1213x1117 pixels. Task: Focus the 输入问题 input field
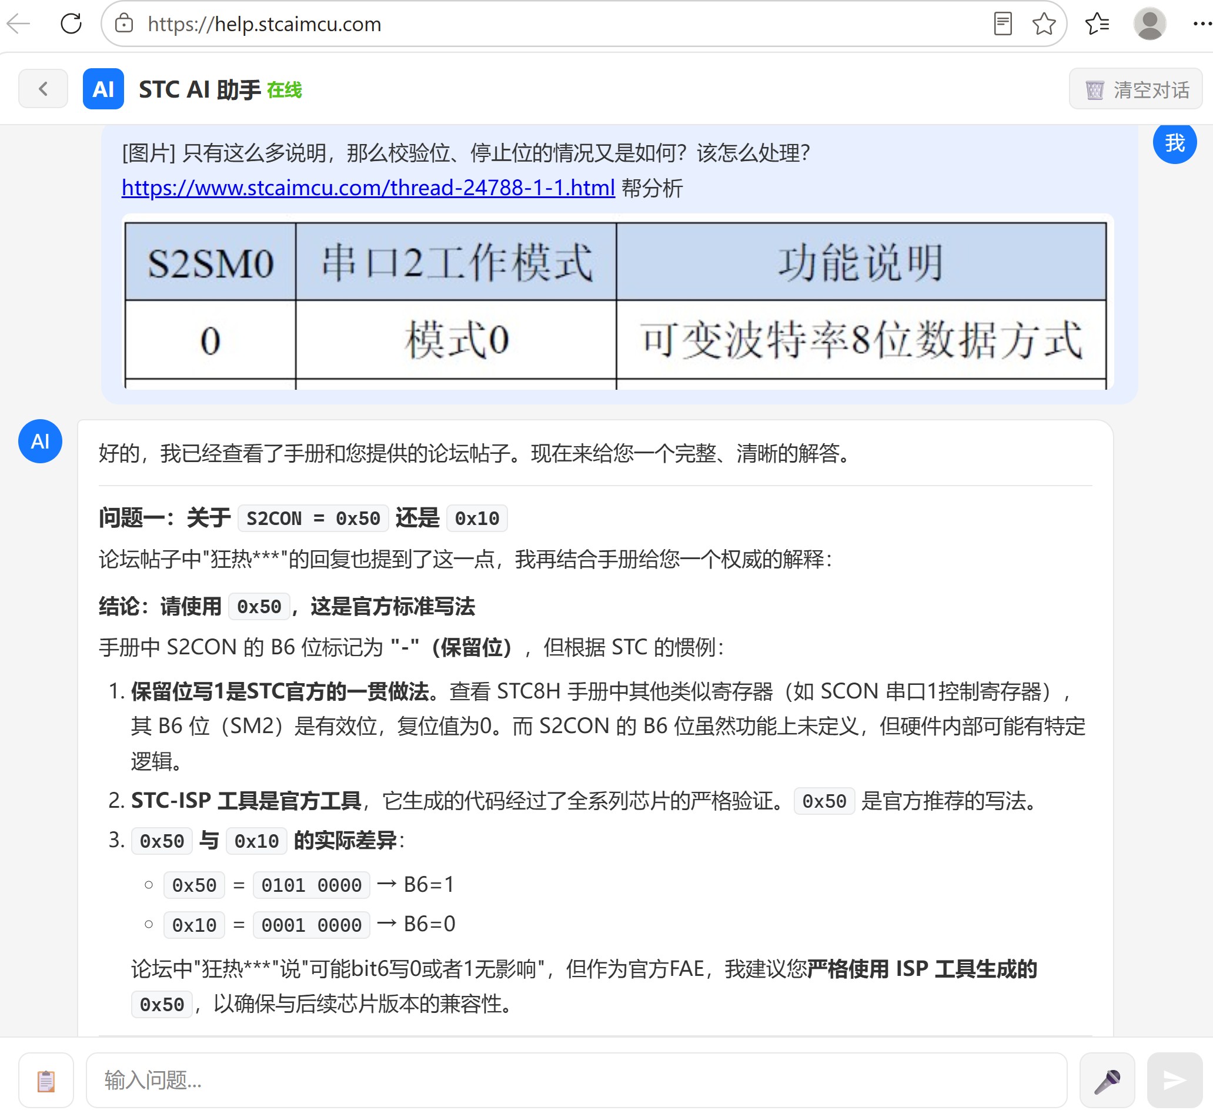[x=576, y=1080]
